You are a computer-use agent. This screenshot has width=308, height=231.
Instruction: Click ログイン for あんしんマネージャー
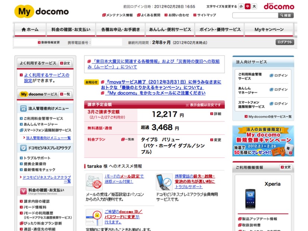click(x=279, y=90)
